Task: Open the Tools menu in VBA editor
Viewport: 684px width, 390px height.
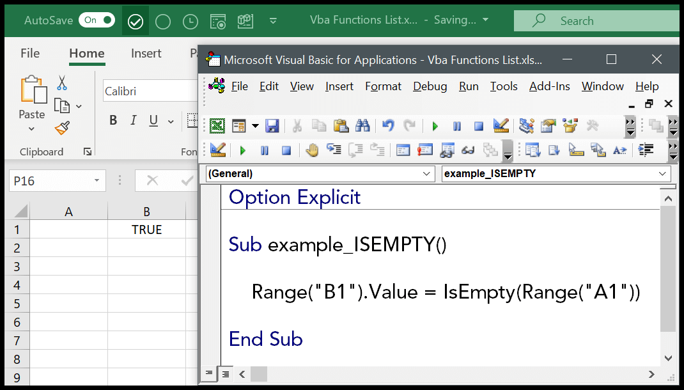Action: coord(503,86)
